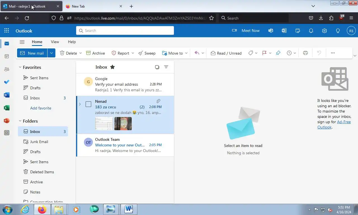Click the Outlook search box
This screenshot has width=358, height=215.
click(x=125, y=31)
